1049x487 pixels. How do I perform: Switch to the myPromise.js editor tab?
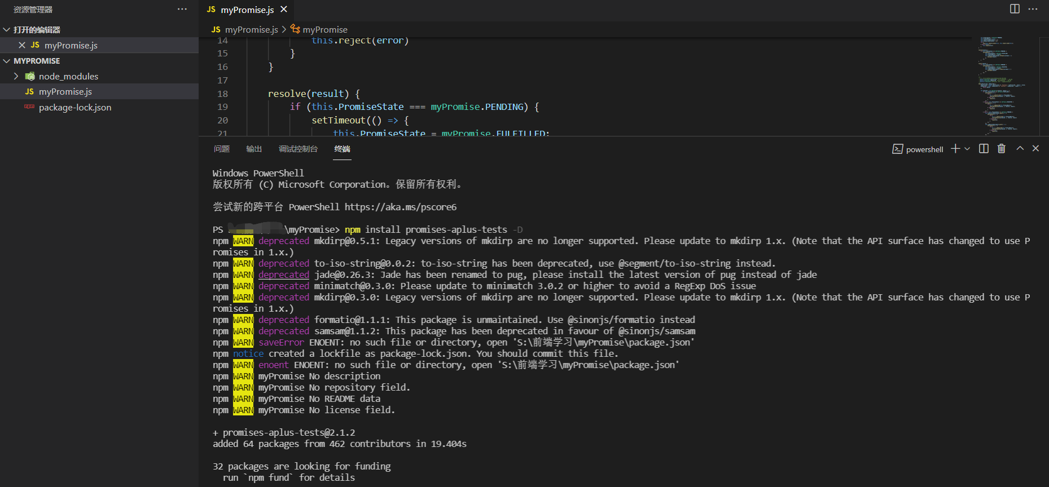click(247, 10)
